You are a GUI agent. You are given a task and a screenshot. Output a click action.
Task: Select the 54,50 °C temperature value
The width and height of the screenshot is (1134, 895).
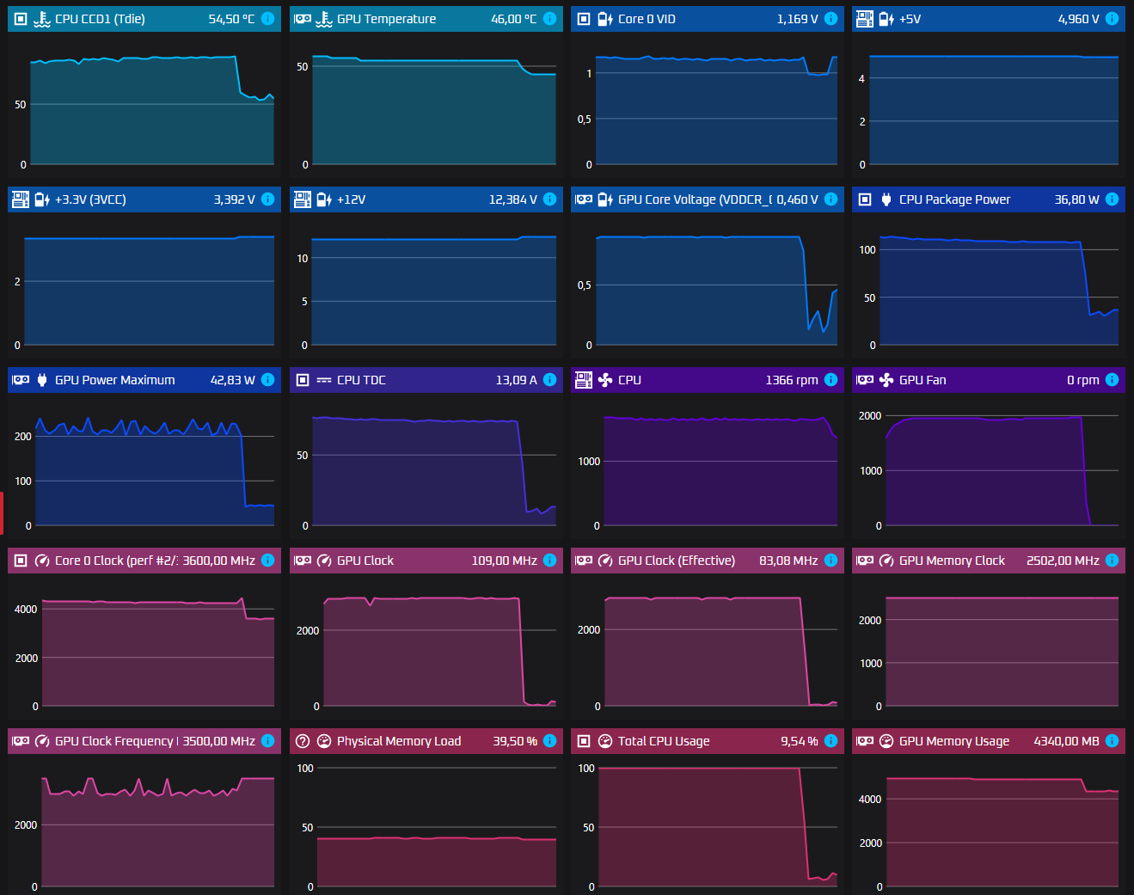coord(231,19)
